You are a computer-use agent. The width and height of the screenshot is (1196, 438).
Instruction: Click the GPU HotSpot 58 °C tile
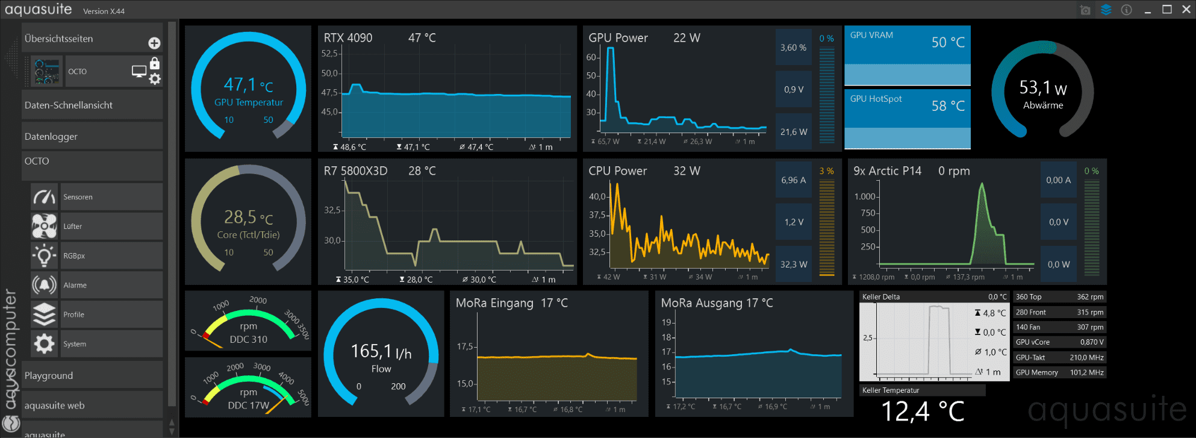[x=907, y=119]
